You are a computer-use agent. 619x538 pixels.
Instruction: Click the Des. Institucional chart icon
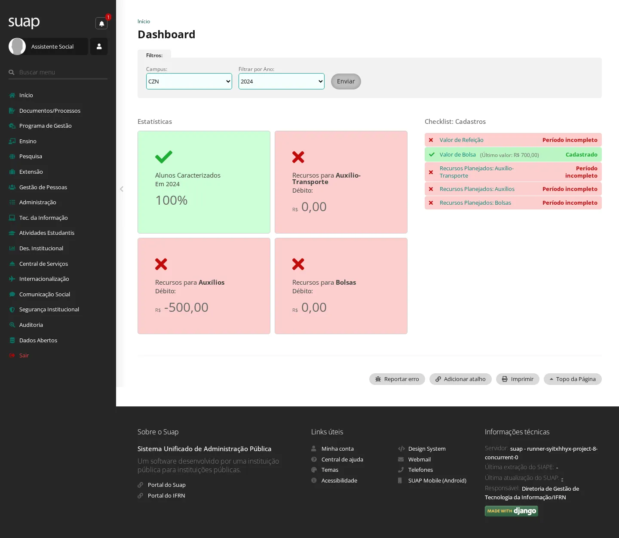(x=12, y=248)
